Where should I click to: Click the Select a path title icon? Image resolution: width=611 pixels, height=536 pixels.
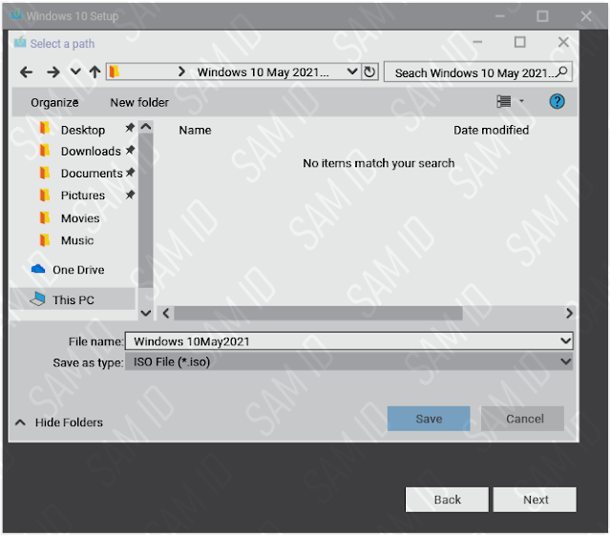tap(20, 42)
